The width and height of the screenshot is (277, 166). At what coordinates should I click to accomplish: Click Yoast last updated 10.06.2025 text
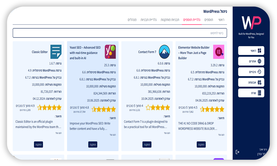[101, 100]
